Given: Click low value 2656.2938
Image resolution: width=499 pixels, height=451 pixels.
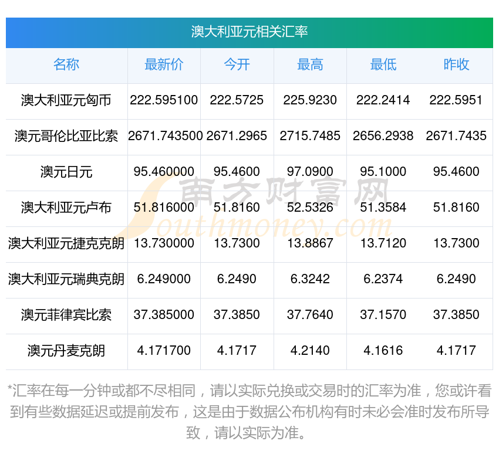Looking at the screenshot, I should tap(383, 136).
